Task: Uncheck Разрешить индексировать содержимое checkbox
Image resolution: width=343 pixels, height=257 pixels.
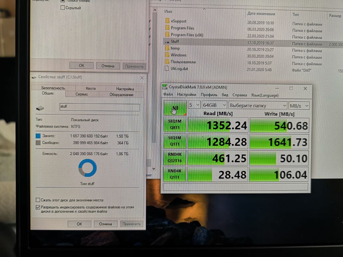Action: (38, 207)
